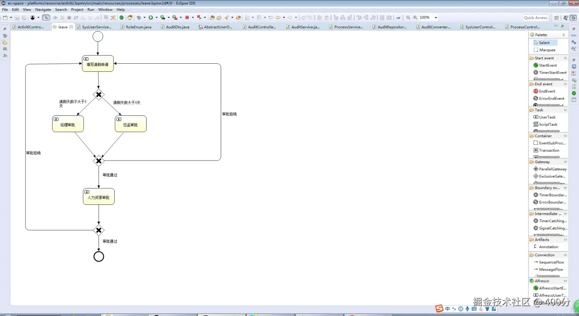Open the New file dropdown arrow
This screenshot has height=316, width=579.
(x=11, y=18)
